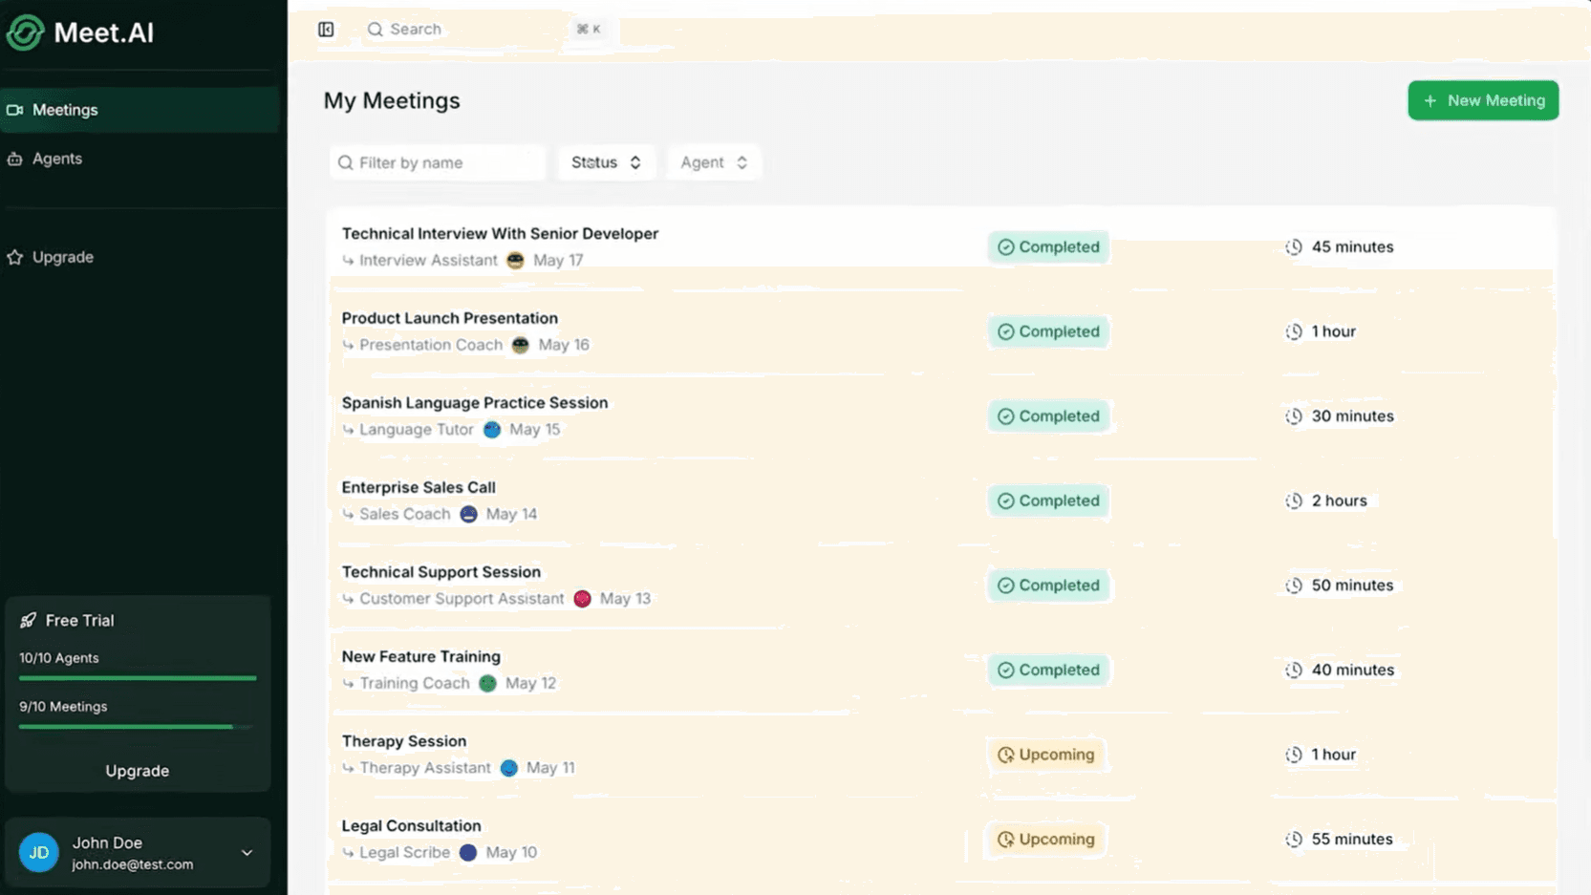The image size is (1591, 895).
Task: Open Spanish Language Practice Session row
Action: coord(941,416)
